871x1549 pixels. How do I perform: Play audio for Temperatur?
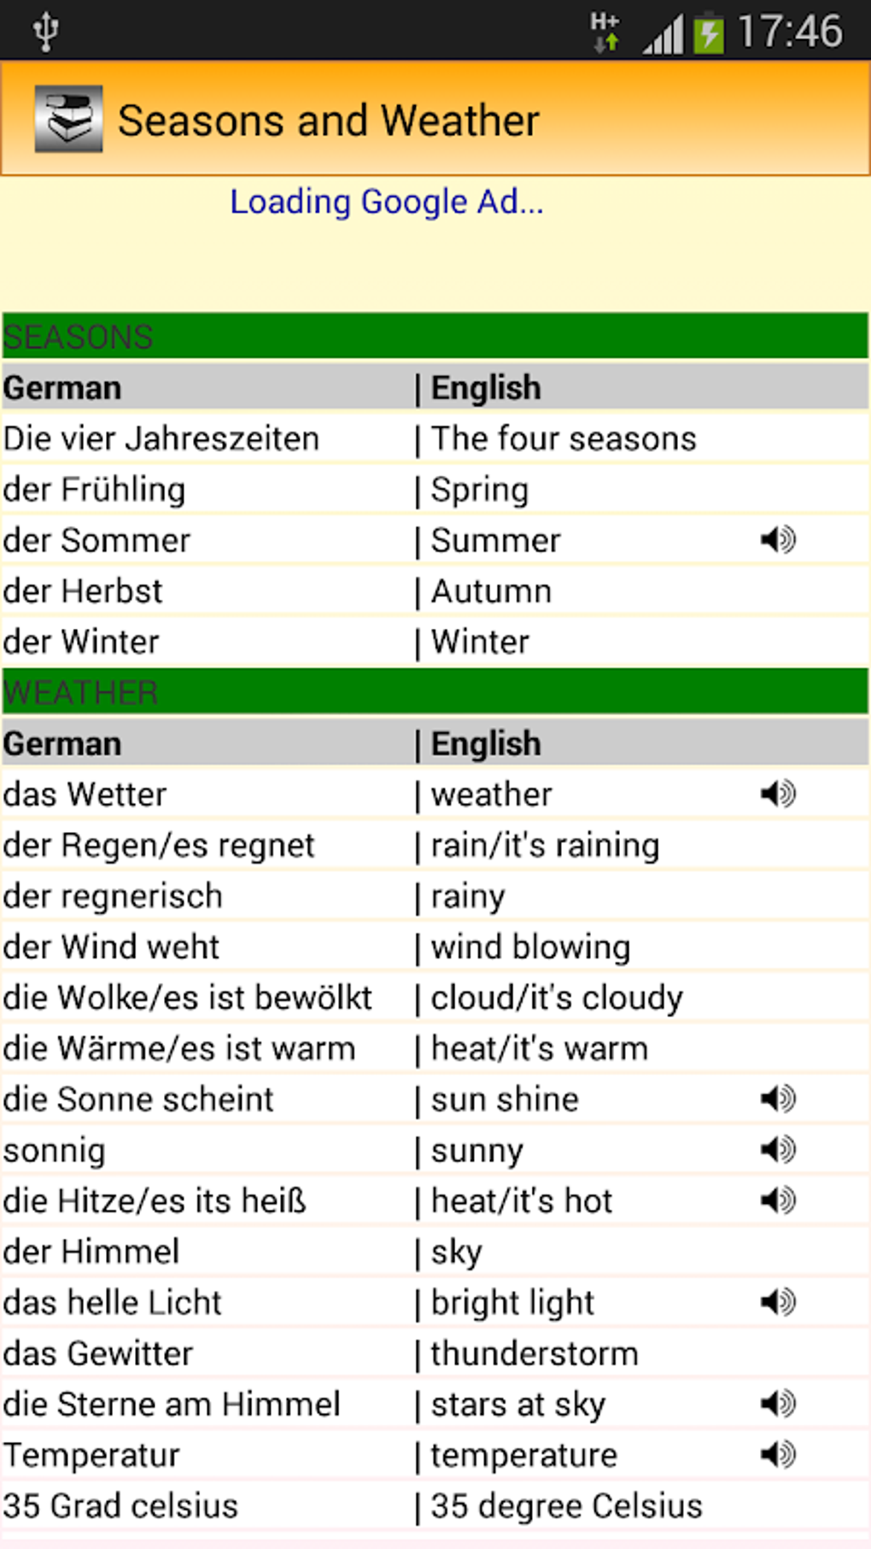778,1453
